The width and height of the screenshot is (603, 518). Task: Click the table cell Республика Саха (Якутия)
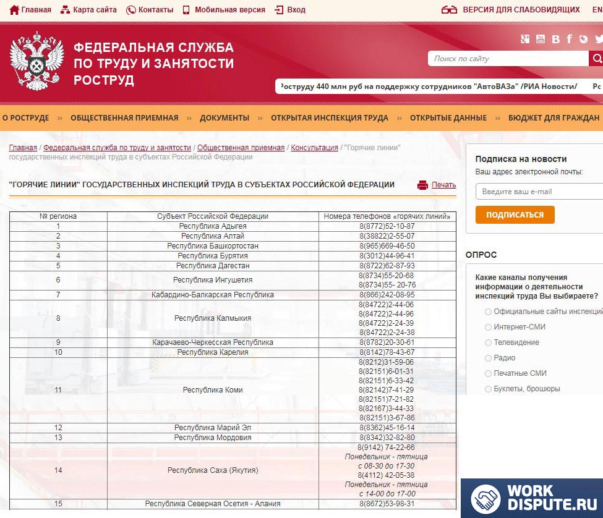[213, 470]
